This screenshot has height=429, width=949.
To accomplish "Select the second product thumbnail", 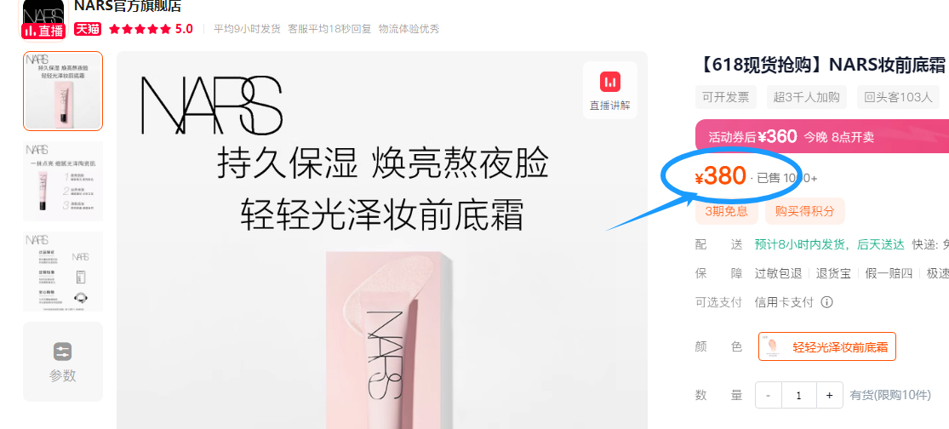I will [x=63, y=181].
